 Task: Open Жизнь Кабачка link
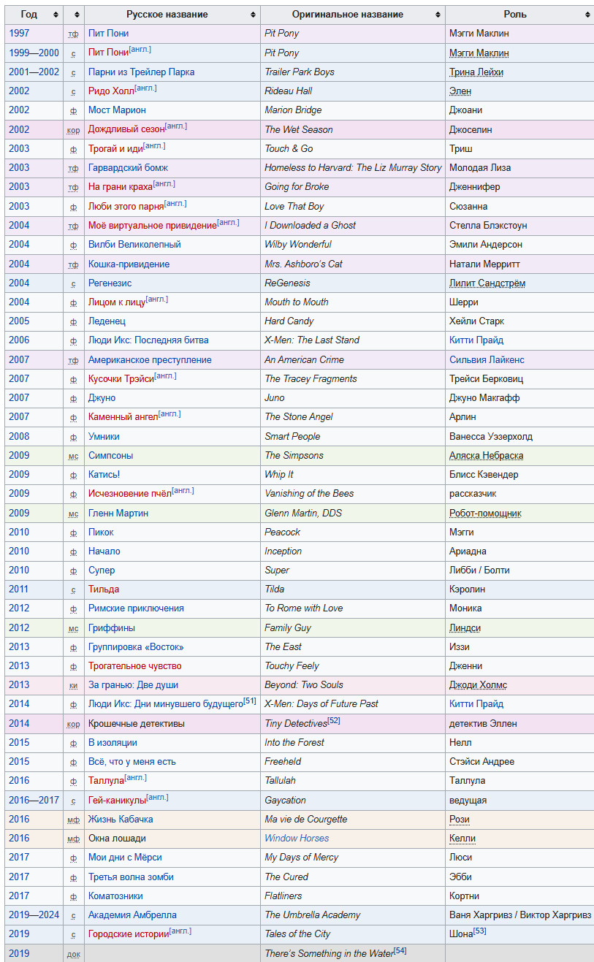click(x=121, y=820)
